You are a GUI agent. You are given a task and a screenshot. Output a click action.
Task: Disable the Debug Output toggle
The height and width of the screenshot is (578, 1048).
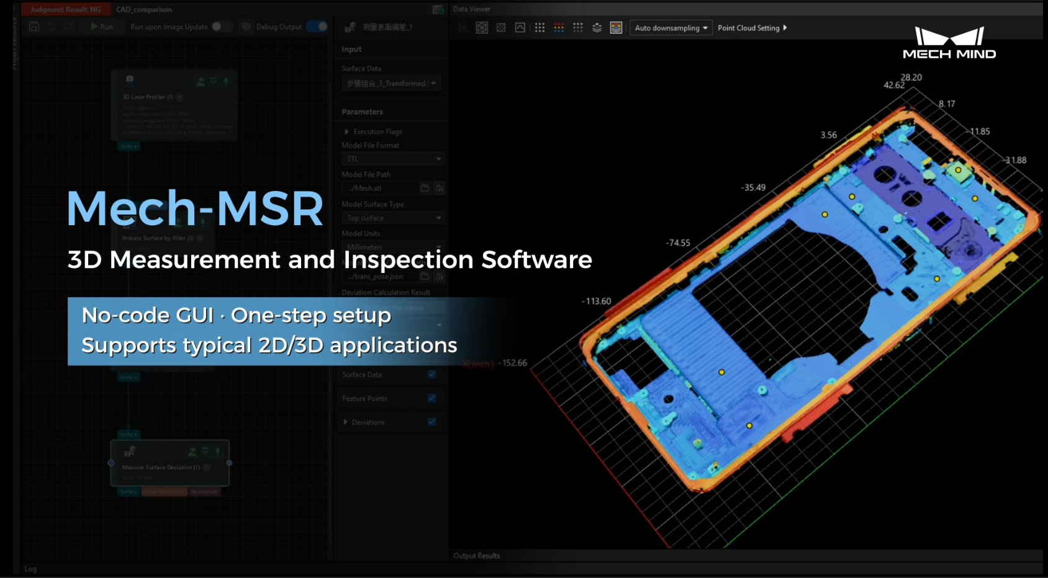[x=318, y=27]
